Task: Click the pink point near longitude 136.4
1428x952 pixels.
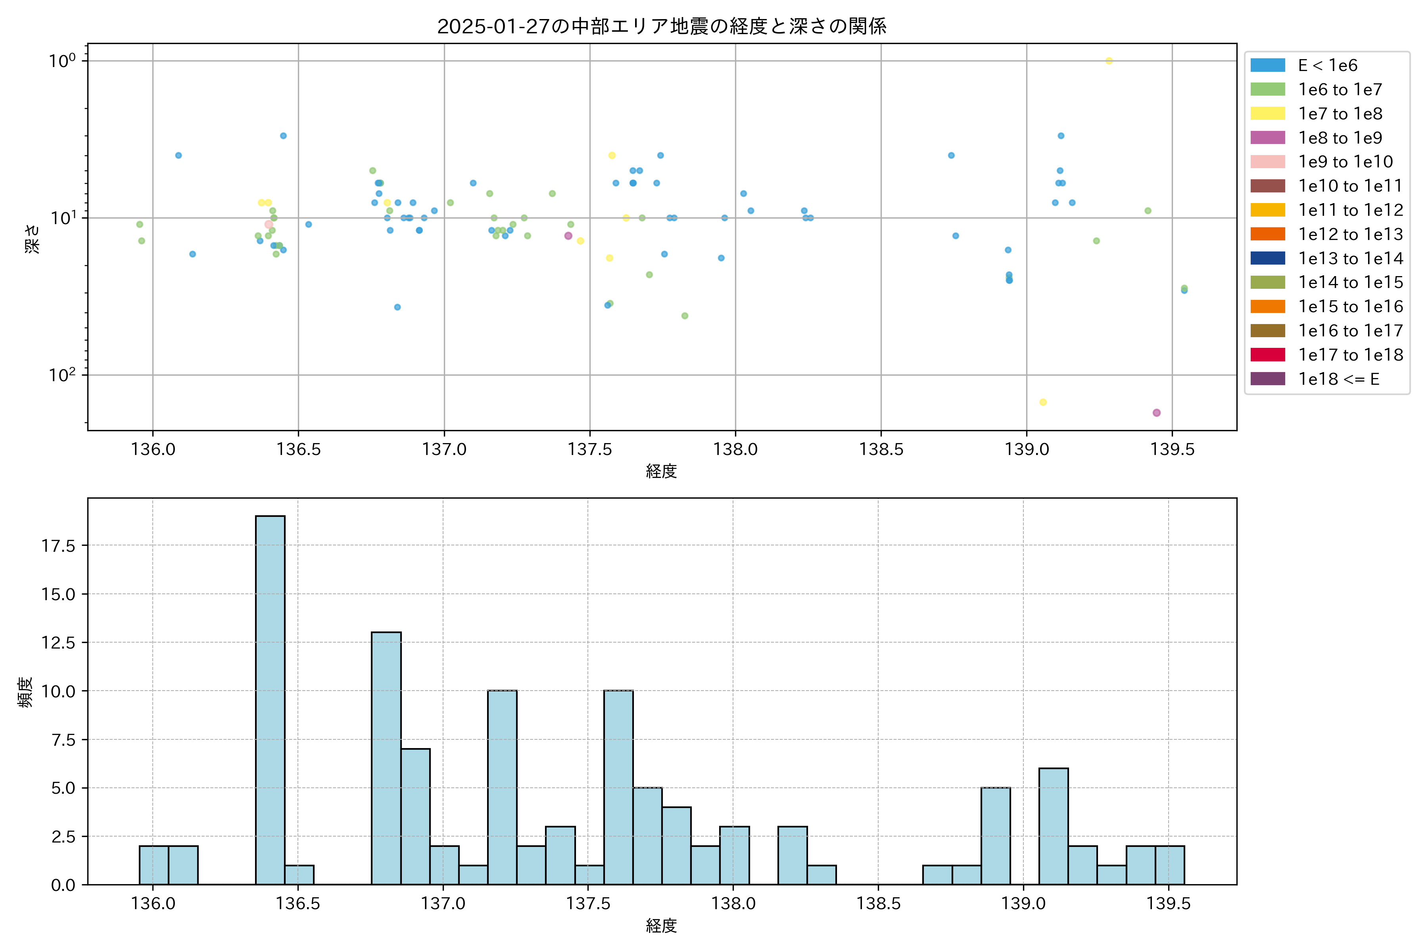Action: pos(269,225)
